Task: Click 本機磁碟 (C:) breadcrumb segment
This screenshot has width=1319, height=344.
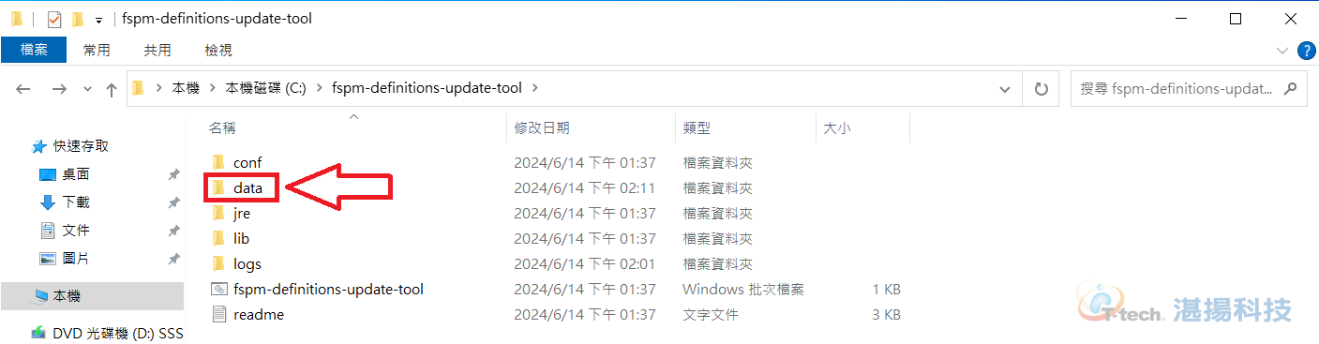Action: [x=265, y=88]
